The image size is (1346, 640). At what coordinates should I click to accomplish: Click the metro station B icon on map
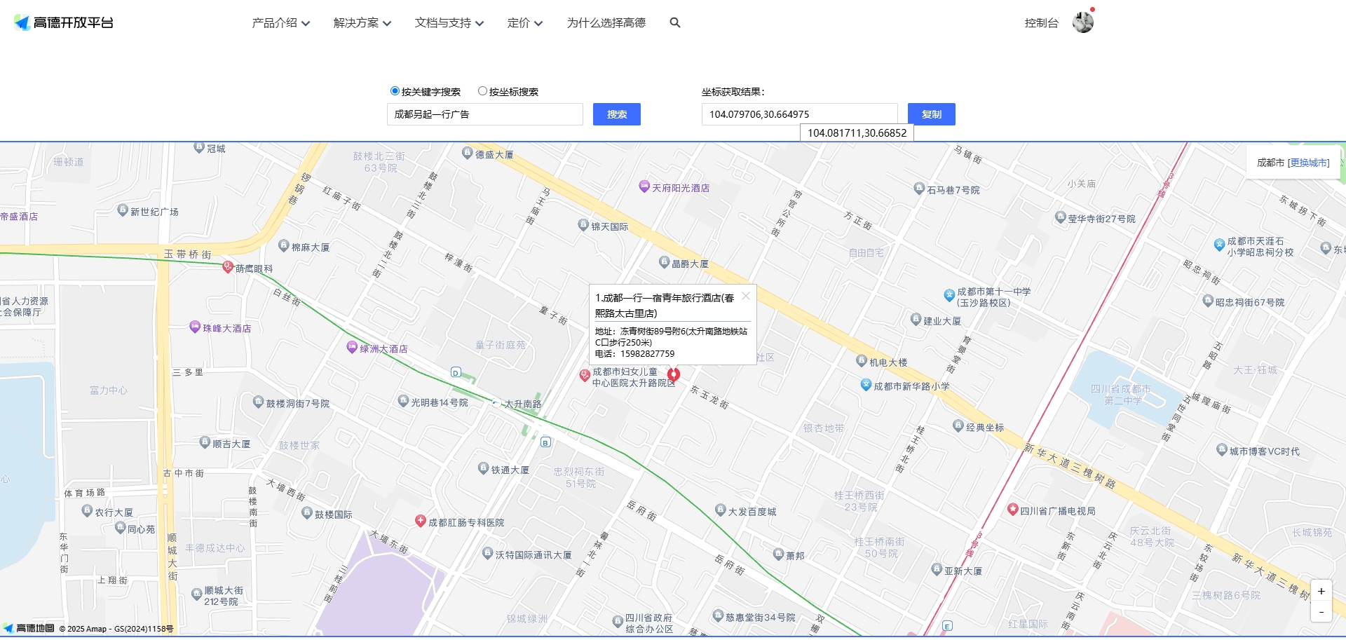pos(546,442)
